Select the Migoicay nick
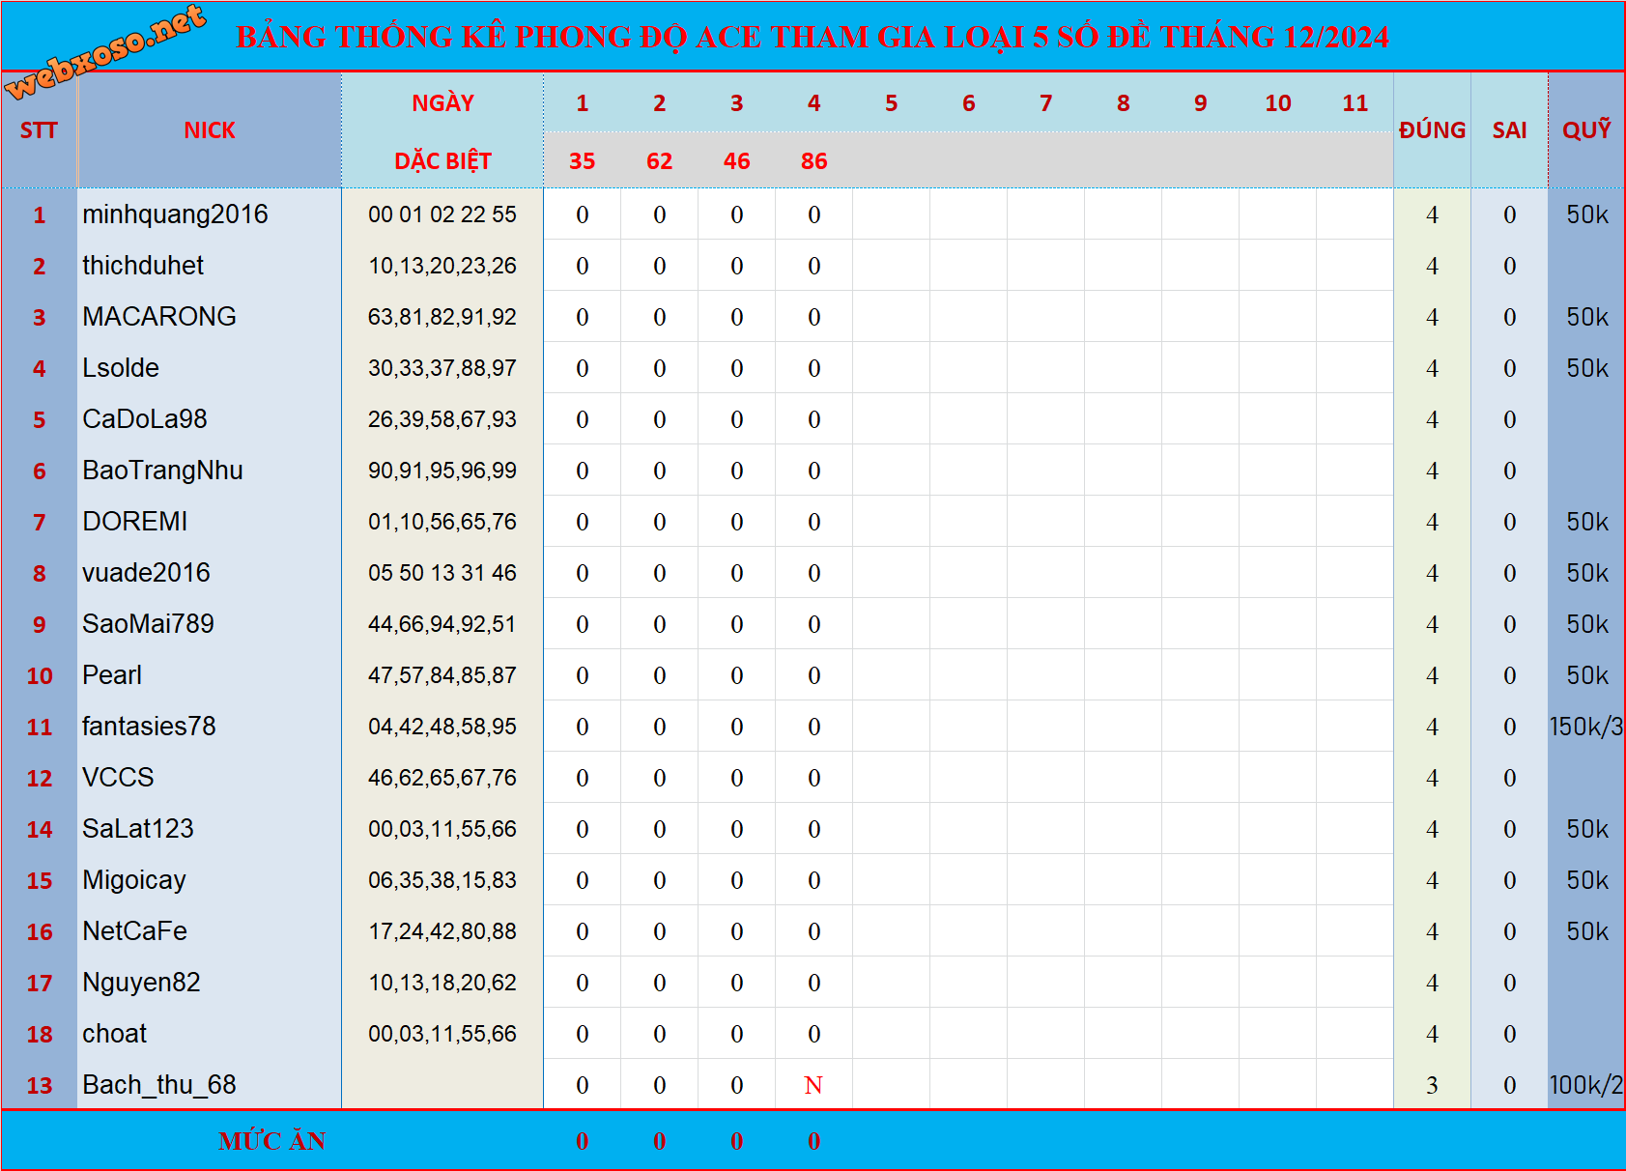The image size is (1626, 1171). (x=134, y=880)
